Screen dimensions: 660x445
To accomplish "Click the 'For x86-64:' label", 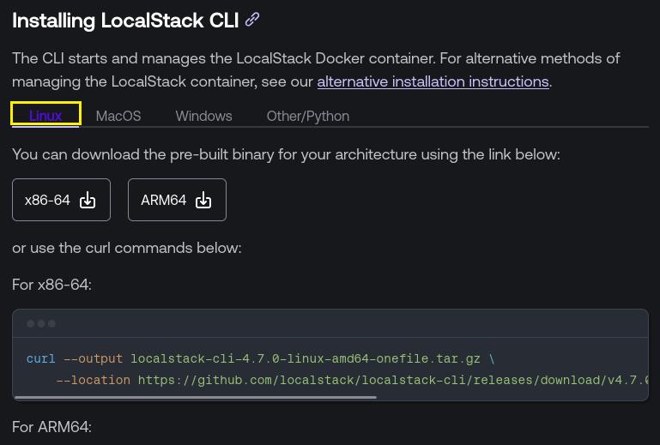I will 51,285.
